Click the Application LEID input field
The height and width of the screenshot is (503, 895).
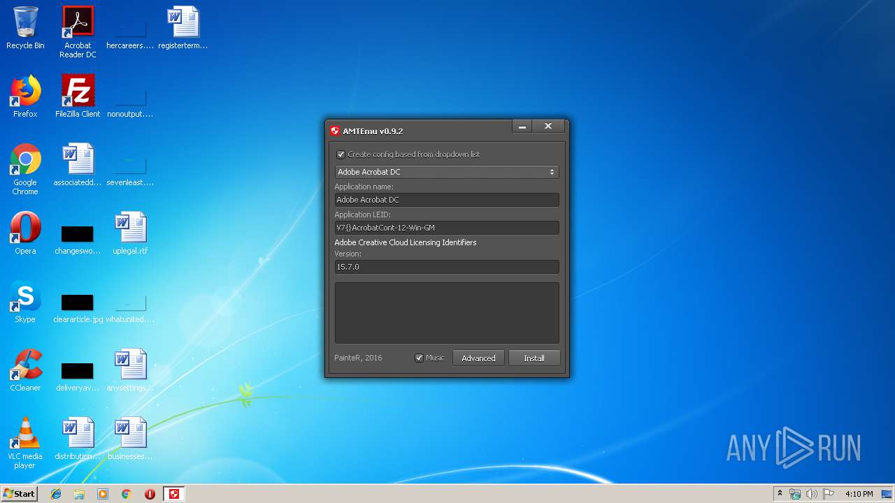447,228
